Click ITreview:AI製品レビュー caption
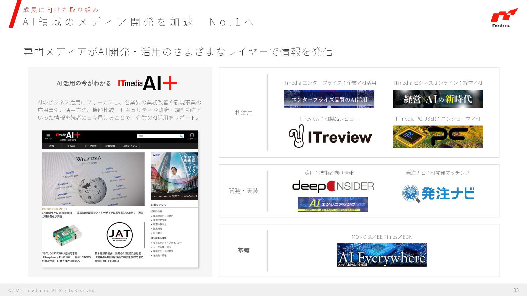The image size is (527, 296). click(329, 119)
